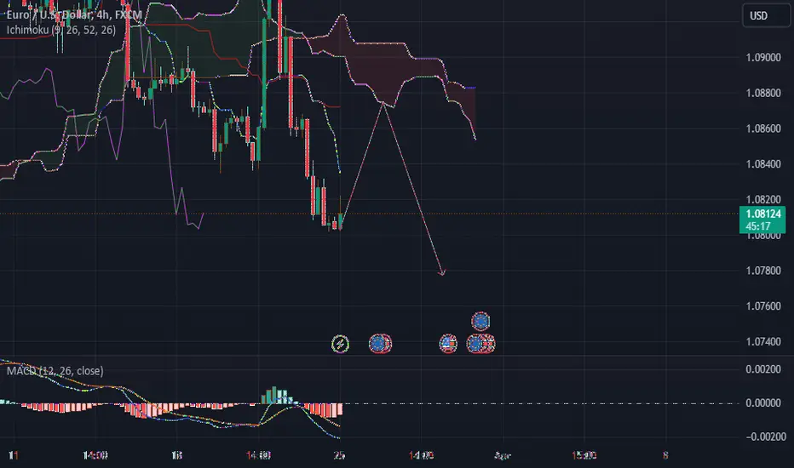Select the Ichimoku (9, 26, 52, 26) indicator legend
The width and height of the screenshot is (794, 468).
[x=60, y=30]
